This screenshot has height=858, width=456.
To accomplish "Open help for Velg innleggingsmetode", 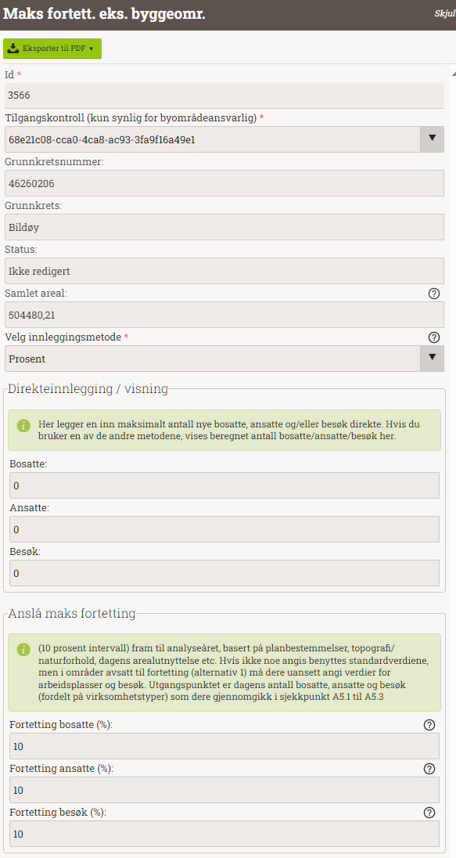I will 433,337.
